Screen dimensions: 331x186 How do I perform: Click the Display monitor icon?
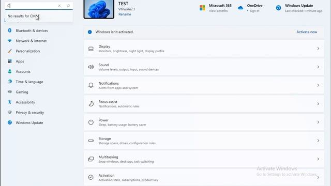[91, 49]
